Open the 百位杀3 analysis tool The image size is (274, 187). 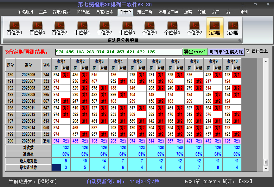(x=59, y=25)
